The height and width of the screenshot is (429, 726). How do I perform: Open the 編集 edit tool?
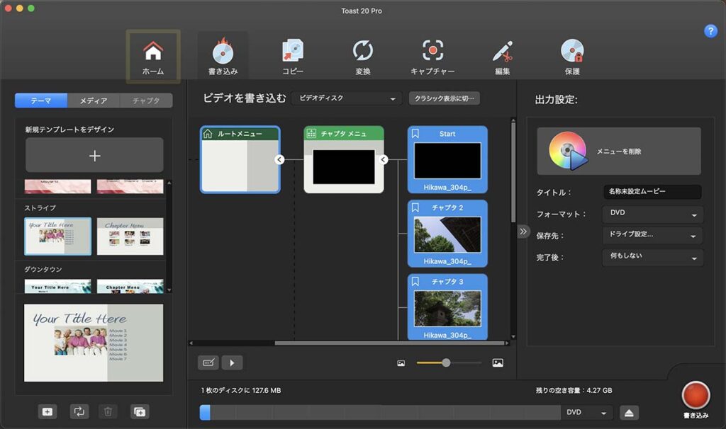point(503,57)
